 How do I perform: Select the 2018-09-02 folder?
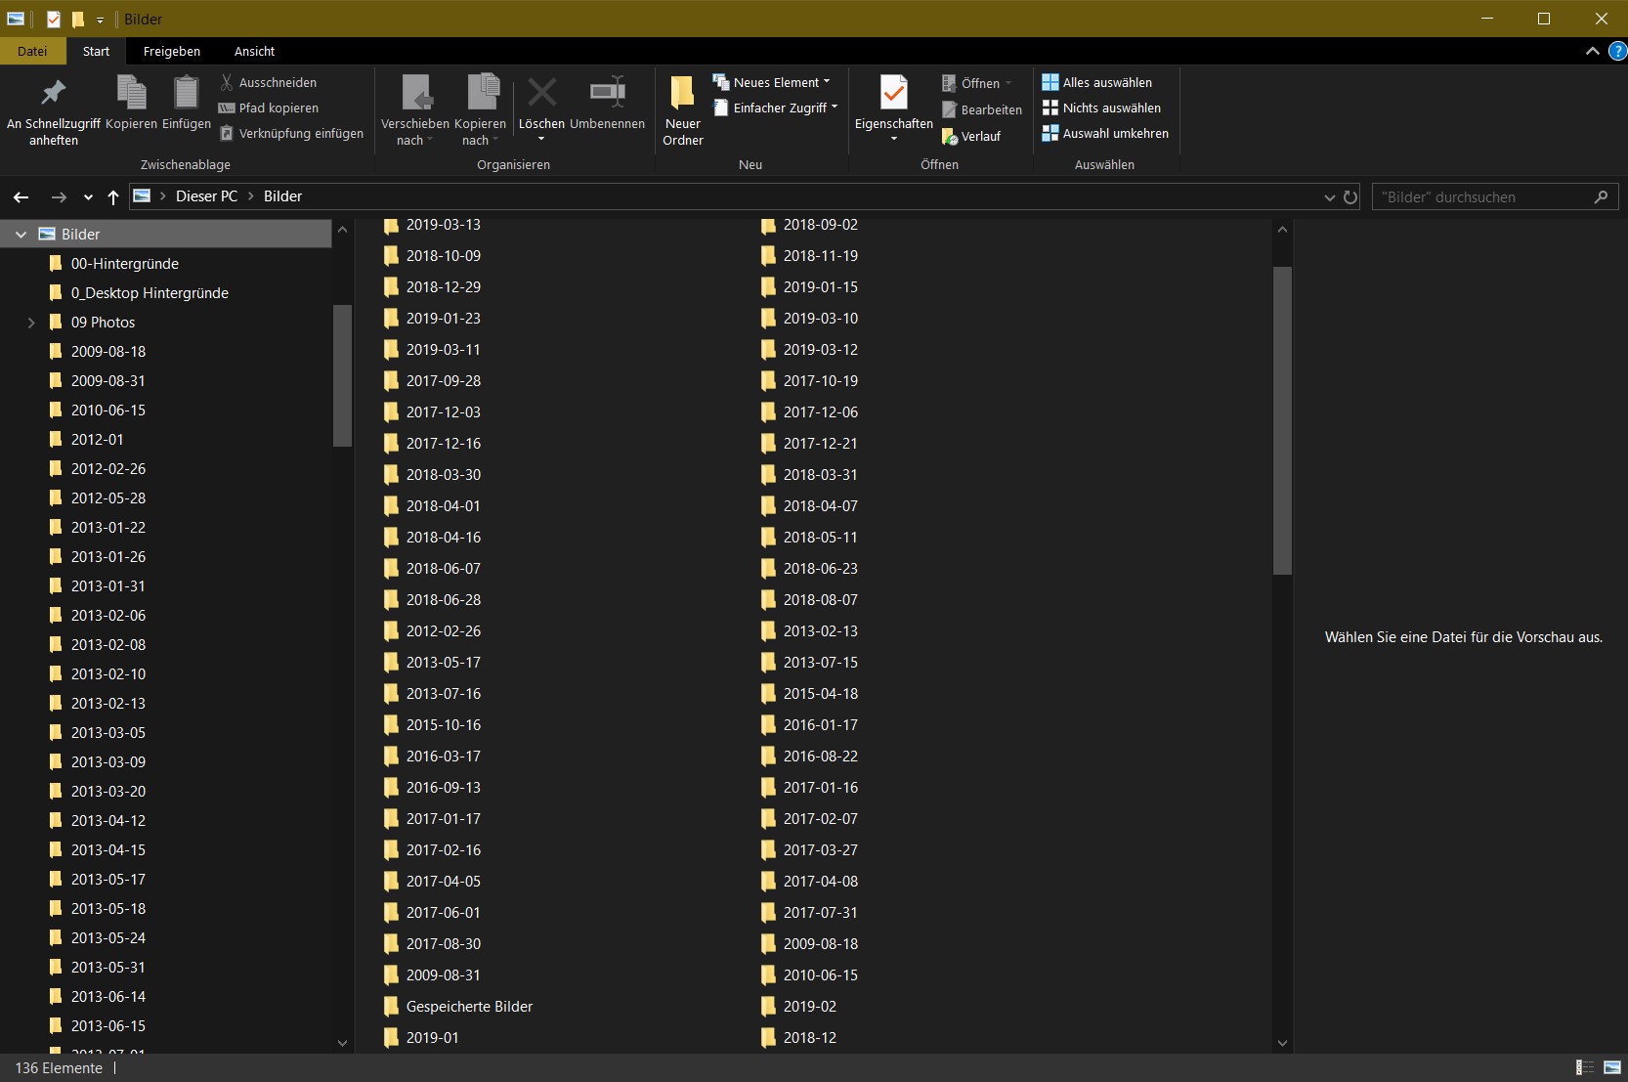[809, 225]
